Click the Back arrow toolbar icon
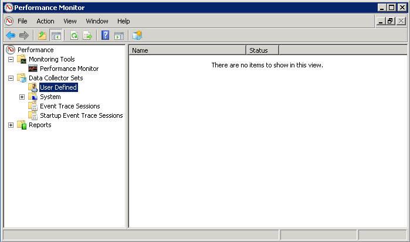The image size is (410, 242). pos(11,36)
